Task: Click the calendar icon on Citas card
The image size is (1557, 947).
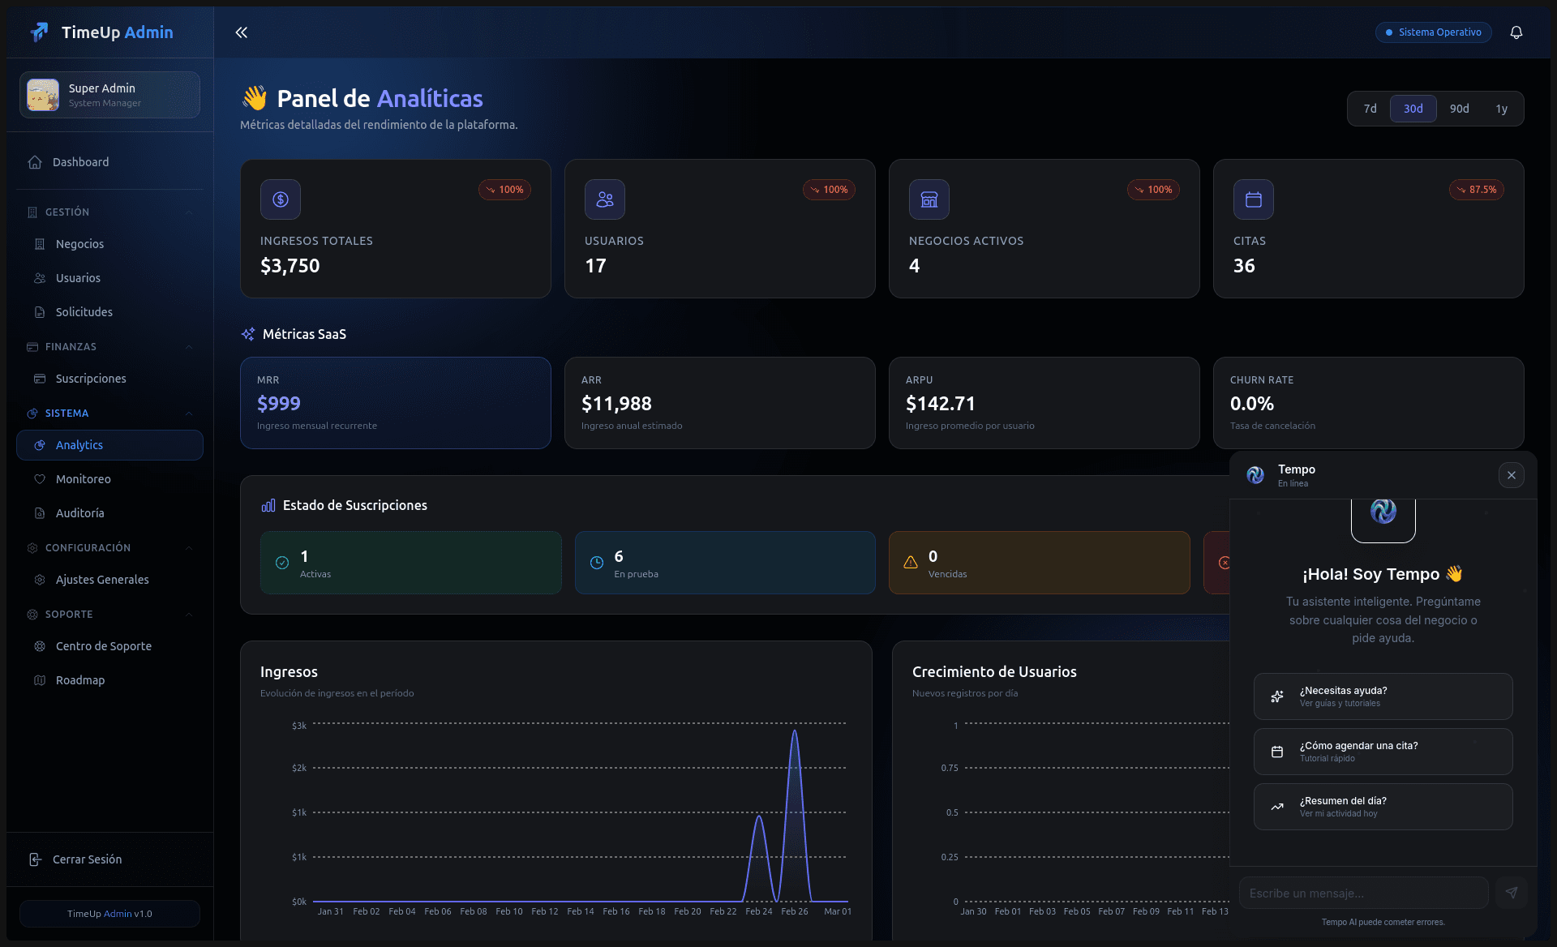Action: tap(1253, 199)
